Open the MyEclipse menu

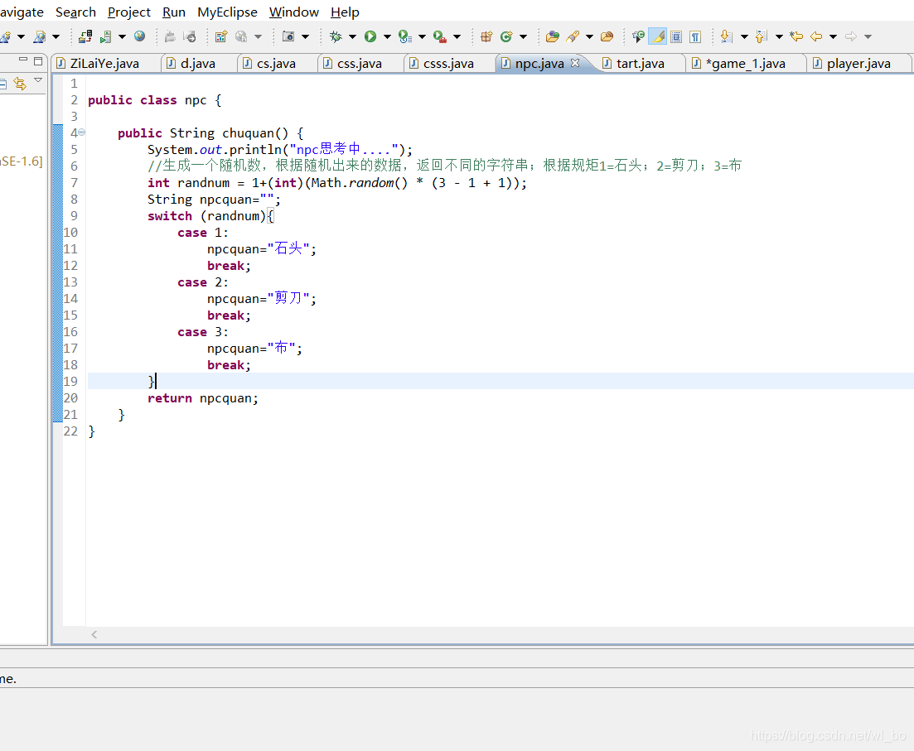point(227,12)
